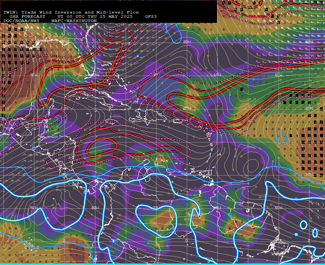
Task: Click the 50W label on the lower longitude row
Action: pos(278,208)
